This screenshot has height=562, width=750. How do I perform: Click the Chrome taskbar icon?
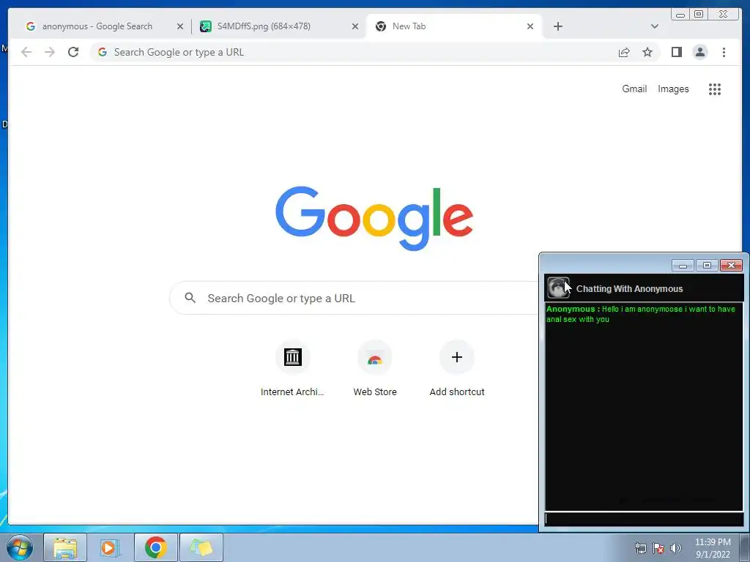pyautogui.click(x=156, y=547)
